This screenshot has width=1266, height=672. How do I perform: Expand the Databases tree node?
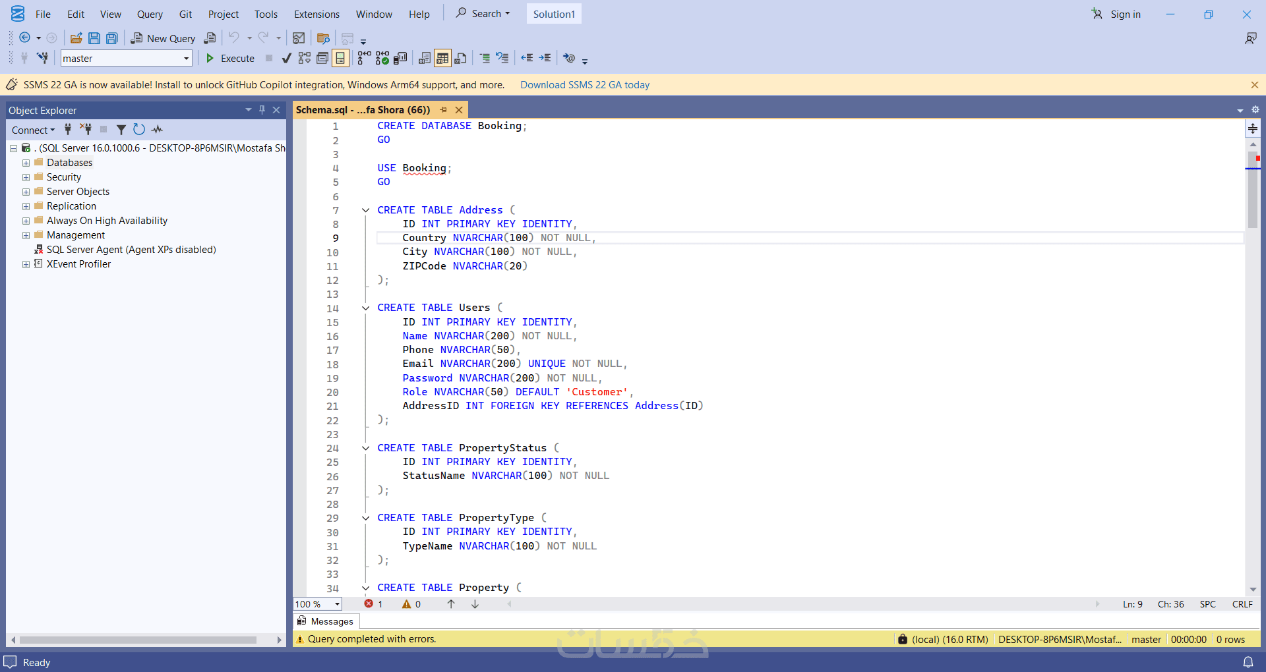26,163
